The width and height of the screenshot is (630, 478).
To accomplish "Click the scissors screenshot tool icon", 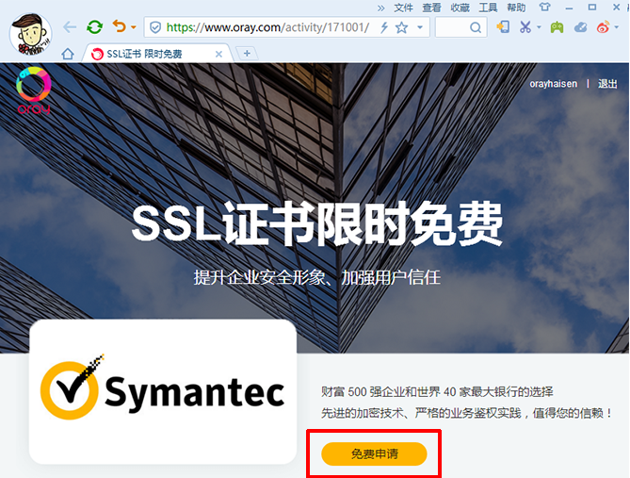I will point(525,27).
